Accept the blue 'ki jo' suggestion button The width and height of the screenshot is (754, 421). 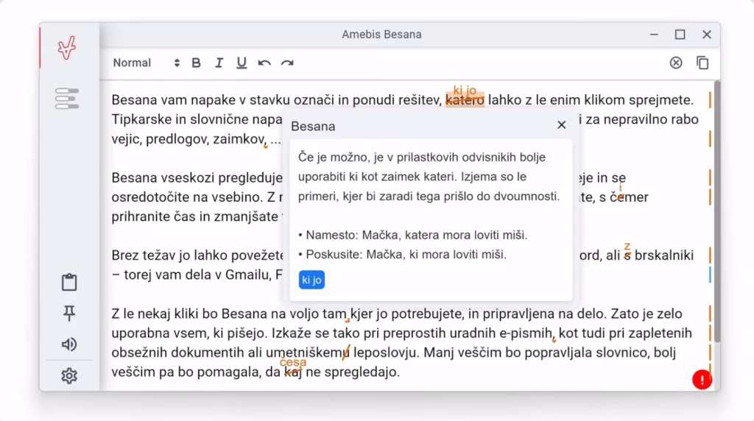coord(311,280)
